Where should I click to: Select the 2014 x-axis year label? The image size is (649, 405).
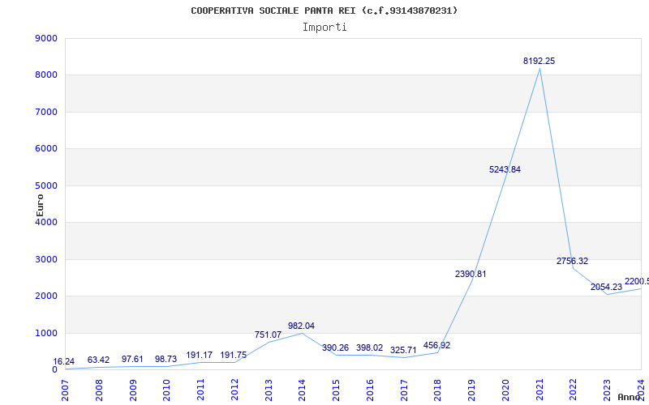[x=303, y=390]
